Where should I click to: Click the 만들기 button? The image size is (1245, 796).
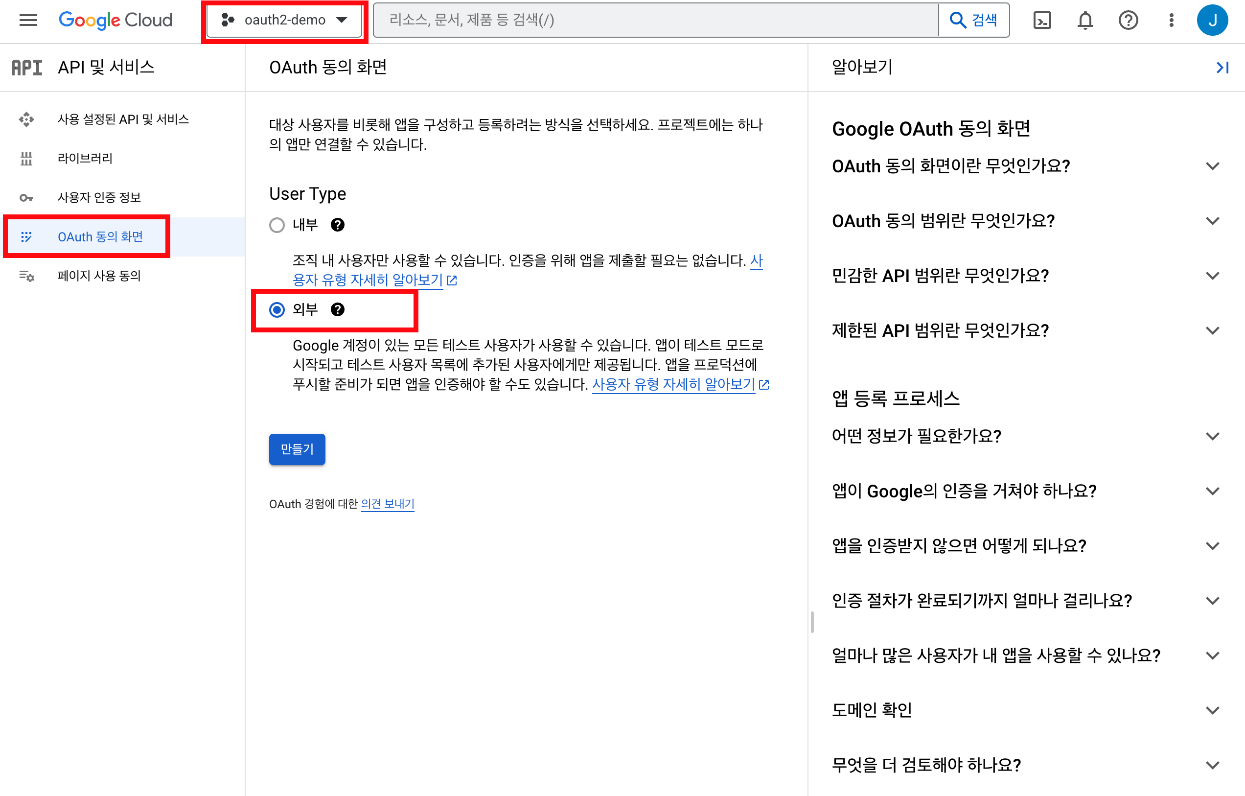[x=297, y=449]
